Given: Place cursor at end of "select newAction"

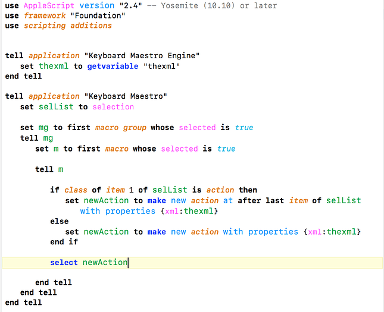Looking at the screenshot, I should (x=128, y=263).
